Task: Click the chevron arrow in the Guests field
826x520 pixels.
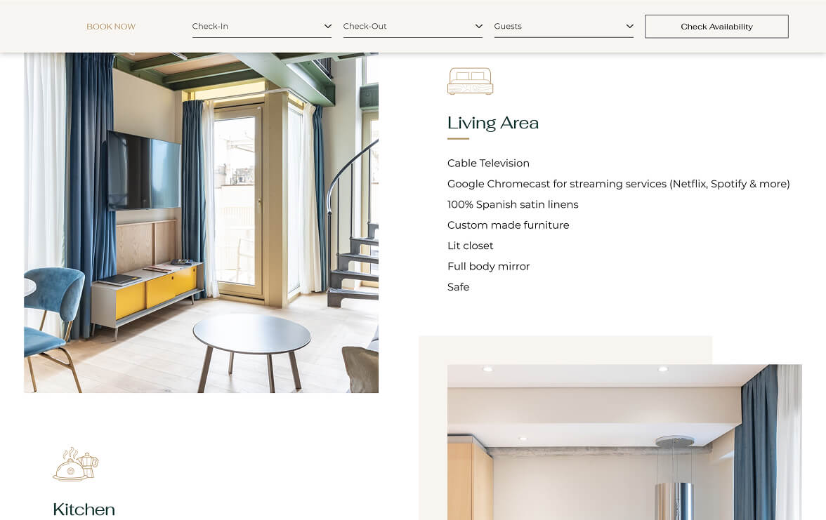Action: click(629, 27)
